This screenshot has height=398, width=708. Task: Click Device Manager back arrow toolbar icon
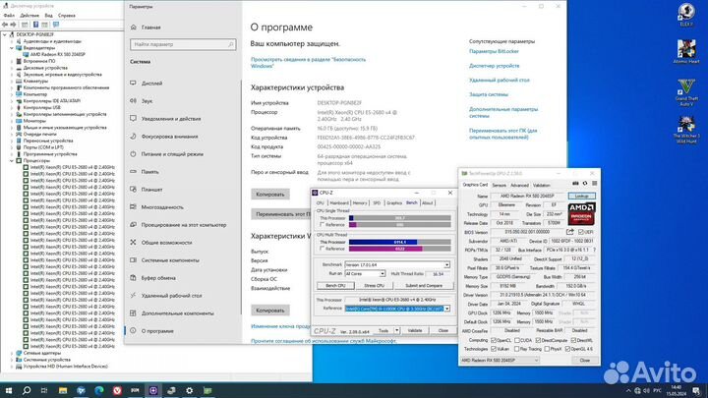pyautogui.click(x=5, y=25)
